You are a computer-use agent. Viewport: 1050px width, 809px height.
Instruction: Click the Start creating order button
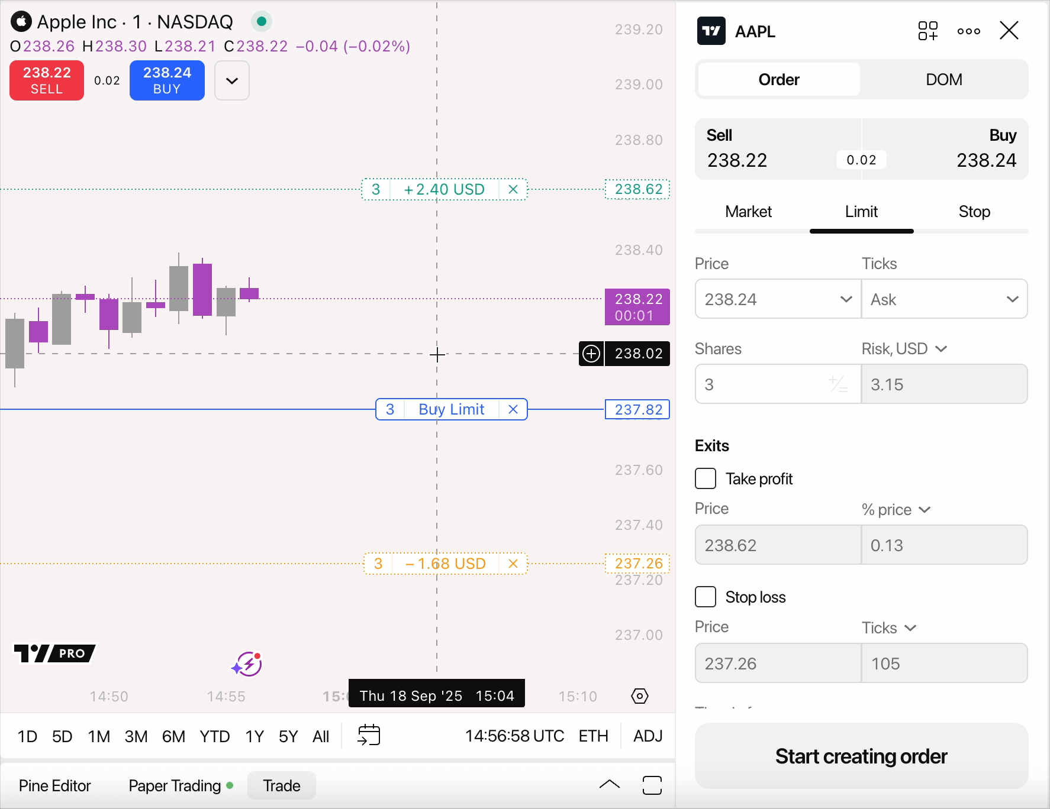861,756
